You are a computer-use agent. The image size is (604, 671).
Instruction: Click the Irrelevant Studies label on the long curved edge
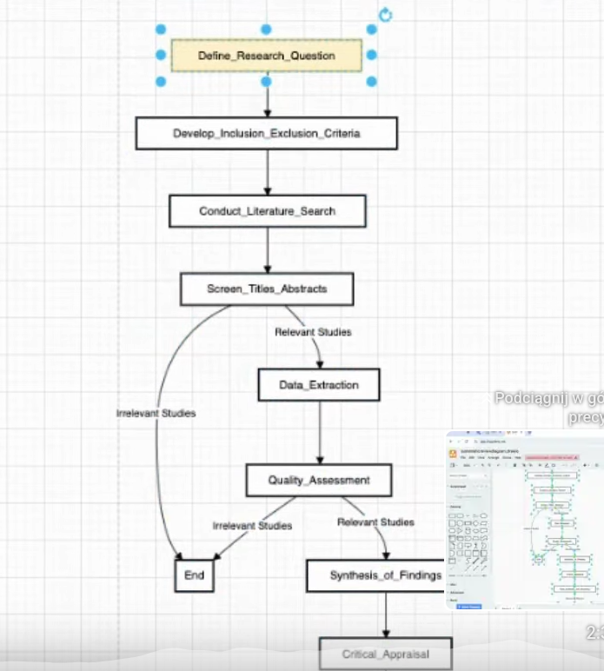156,413
